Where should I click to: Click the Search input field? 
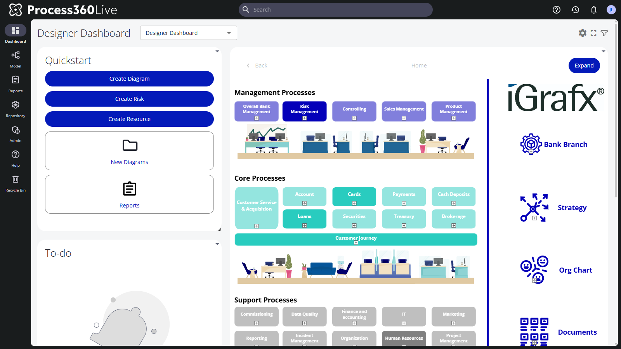pos(336,10)
